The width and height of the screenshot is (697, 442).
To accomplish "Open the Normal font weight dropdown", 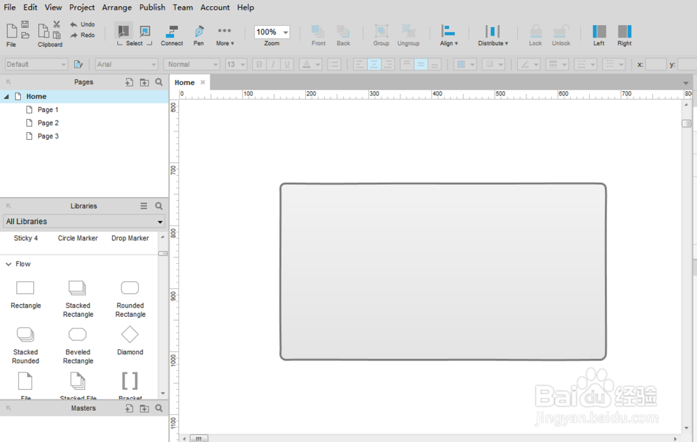I will [192, 64].
